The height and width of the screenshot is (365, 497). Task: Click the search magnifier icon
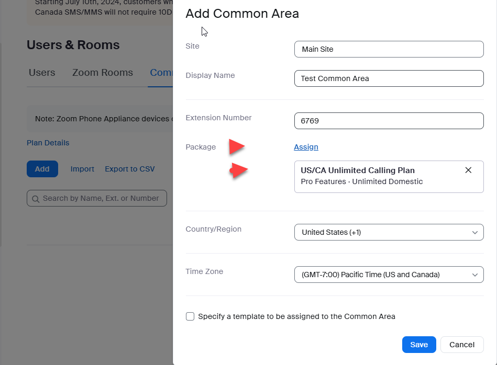tap(36, 199)
